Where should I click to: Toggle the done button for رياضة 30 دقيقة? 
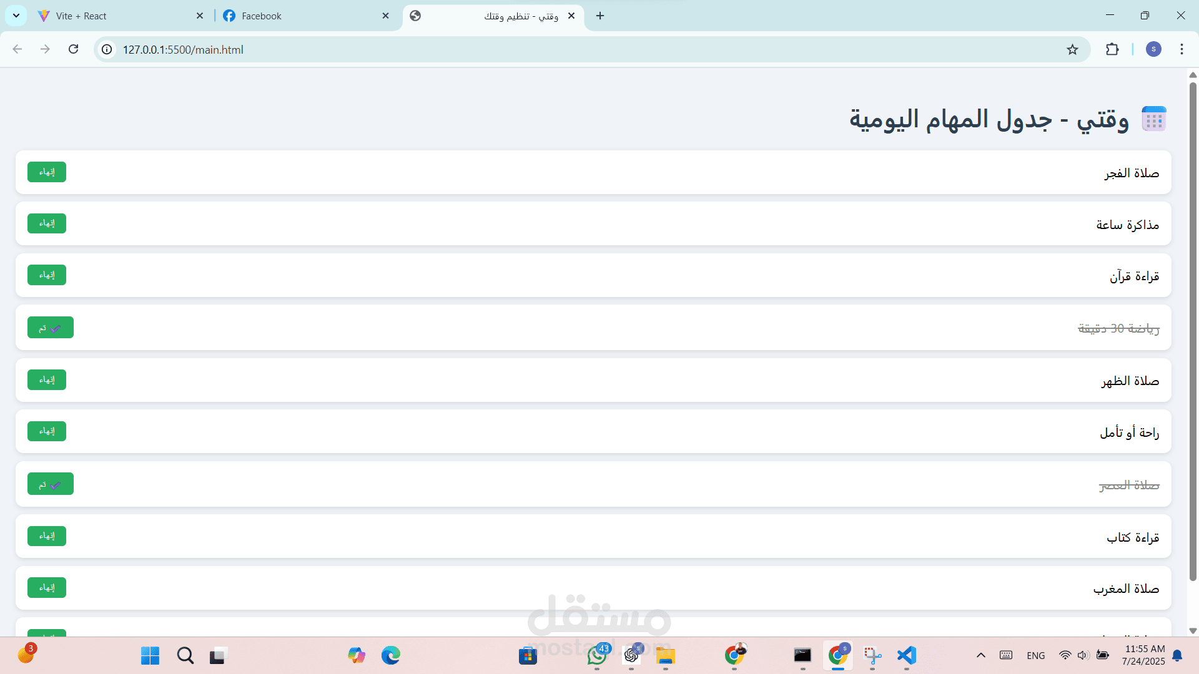[x=51, y=328]
